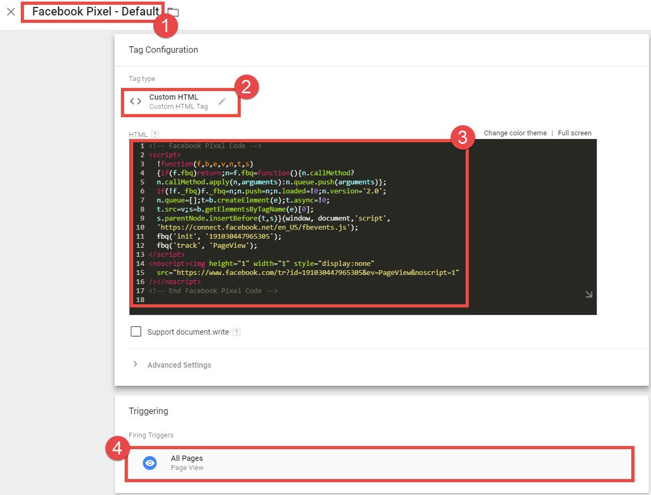Open the All Pages firing trigger
Screen dimensions: 651x495
[x=379, y=463]
